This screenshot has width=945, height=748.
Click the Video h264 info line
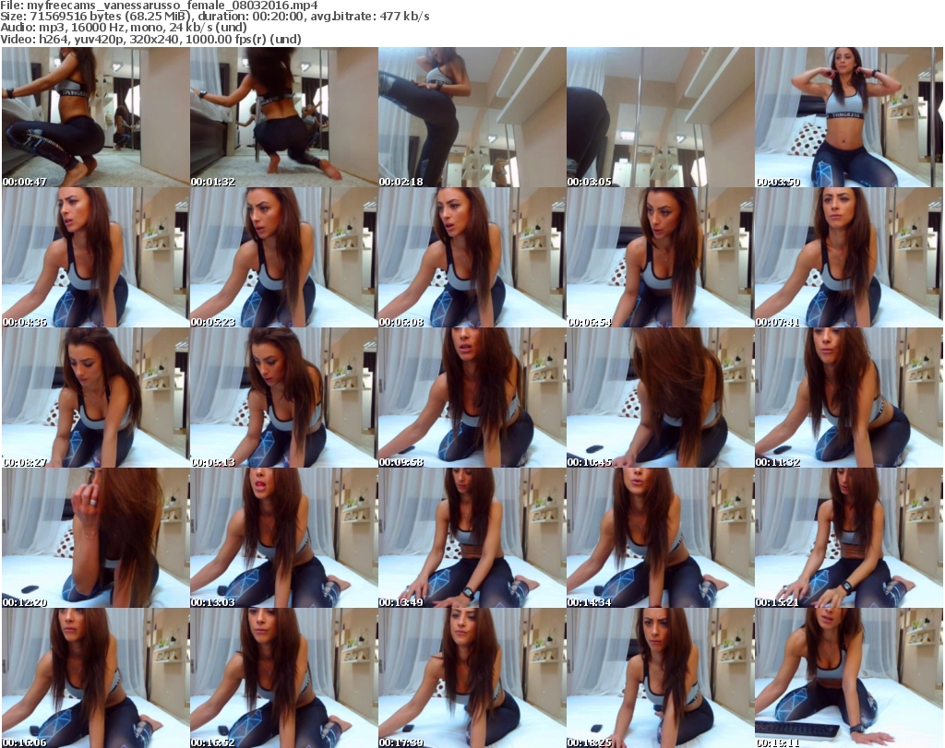click(150, 39)
